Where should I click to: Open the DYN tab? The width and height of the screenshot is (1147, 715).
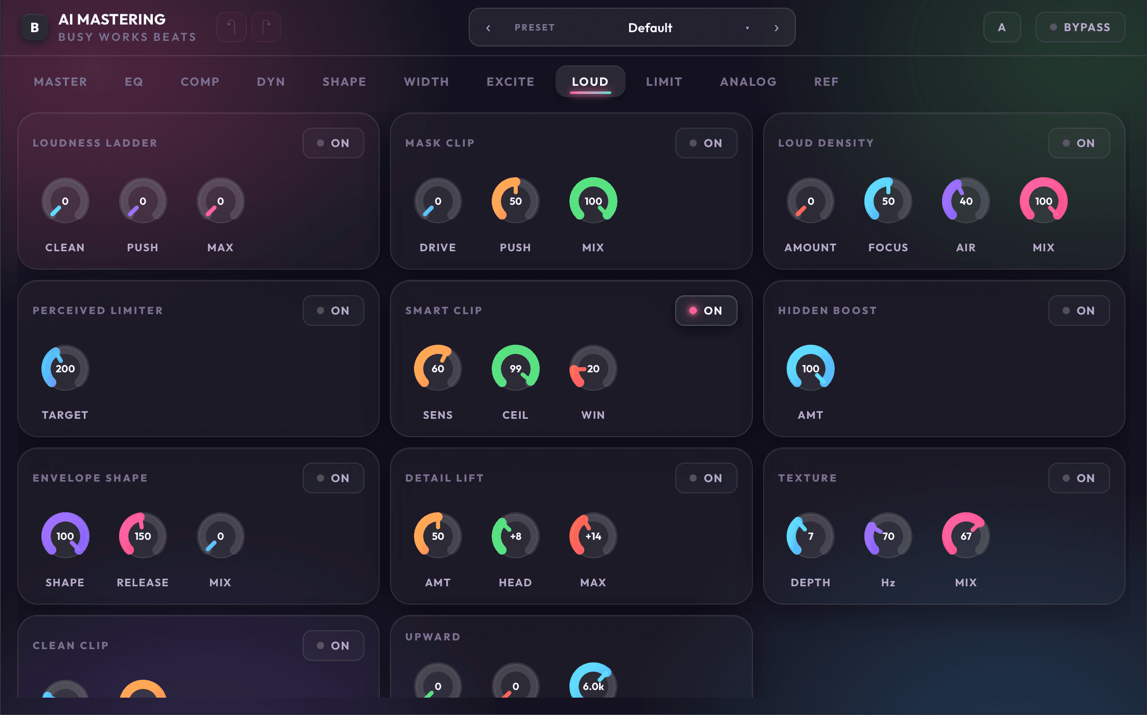point(271,82)
